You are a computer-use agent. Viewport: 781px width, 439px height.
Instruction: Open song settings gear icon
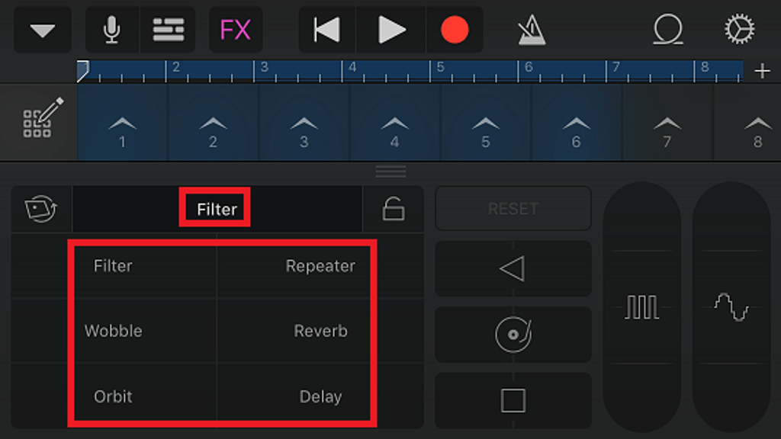click(x=739, y=29)
